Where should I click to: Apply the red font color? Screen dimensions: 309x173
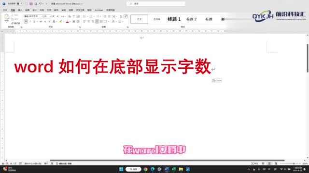[67, 22]
